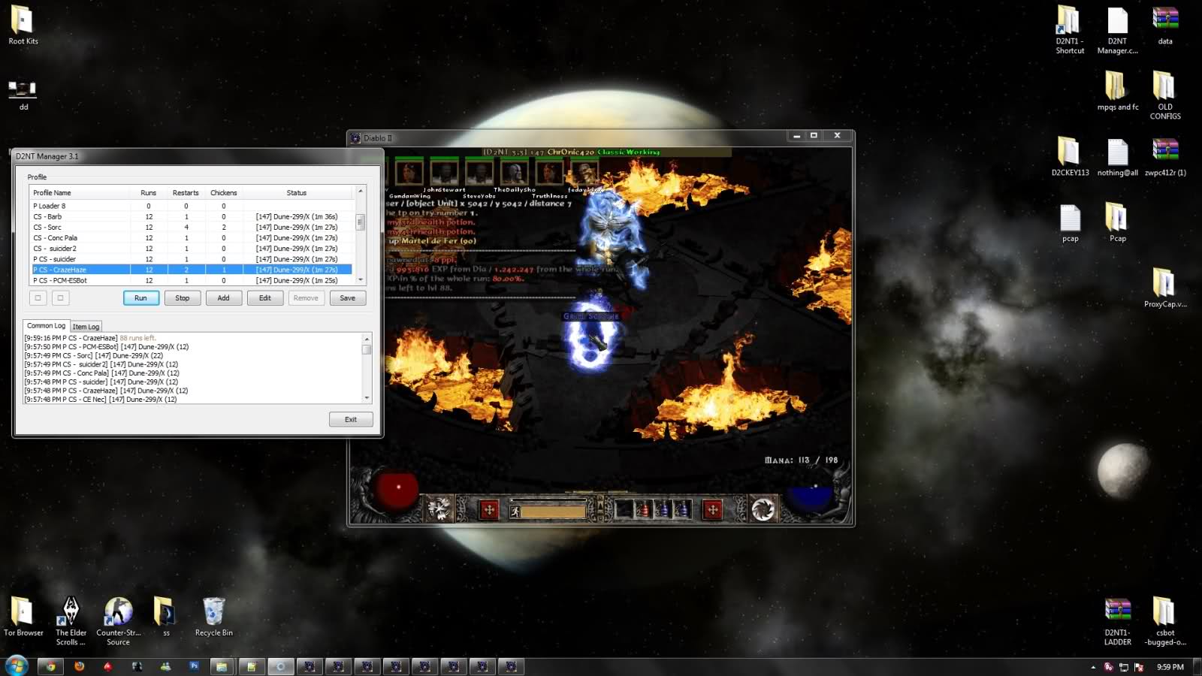Viewport: 1202px width, 676px height.
Task: Select the CS - Barb profile row
Action: (x=192, y=216)
